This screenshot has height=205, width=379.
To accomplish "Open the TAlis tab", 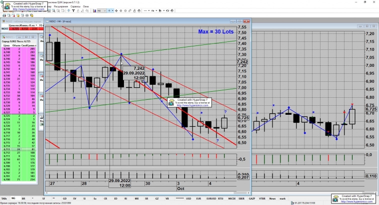I will pos(4,198).
